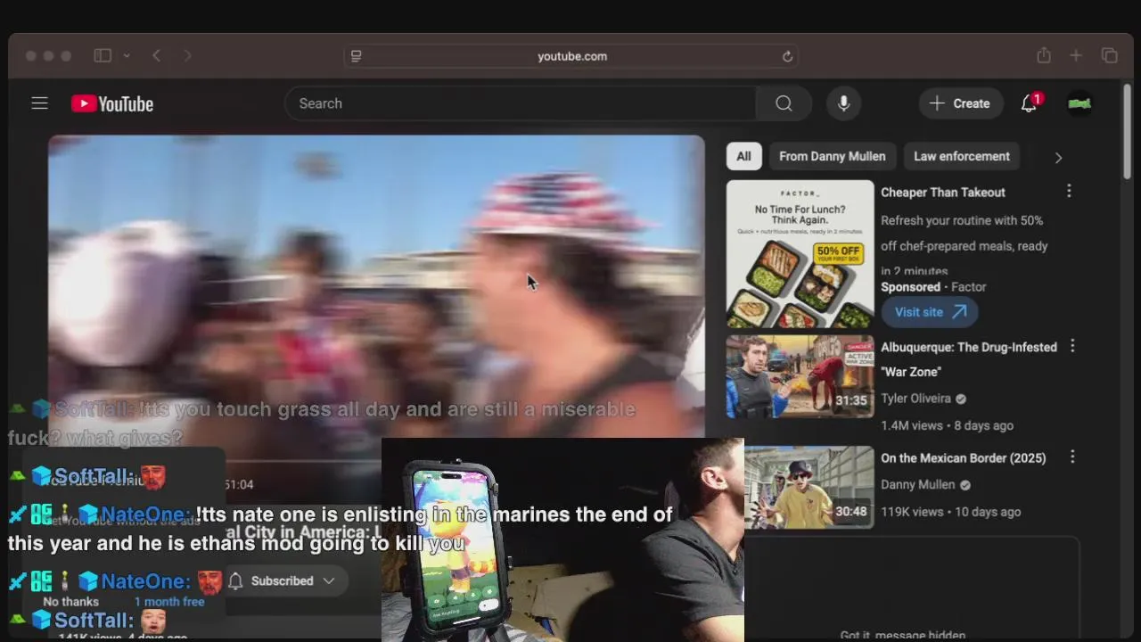Open options for Cheaper Than Takeout ad
The image size is (1141, 642).
(x=1069, y=191)
